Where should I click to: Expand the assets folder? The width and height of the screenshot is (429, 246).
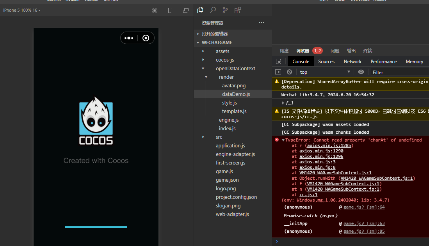point(203,51)
